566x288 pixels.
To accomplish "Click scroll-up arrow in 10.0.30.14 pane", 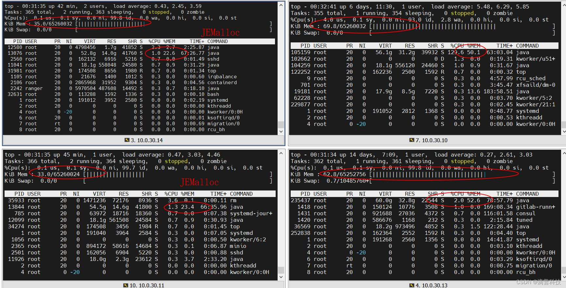I will pyautogui.click(x=281, y=5).
